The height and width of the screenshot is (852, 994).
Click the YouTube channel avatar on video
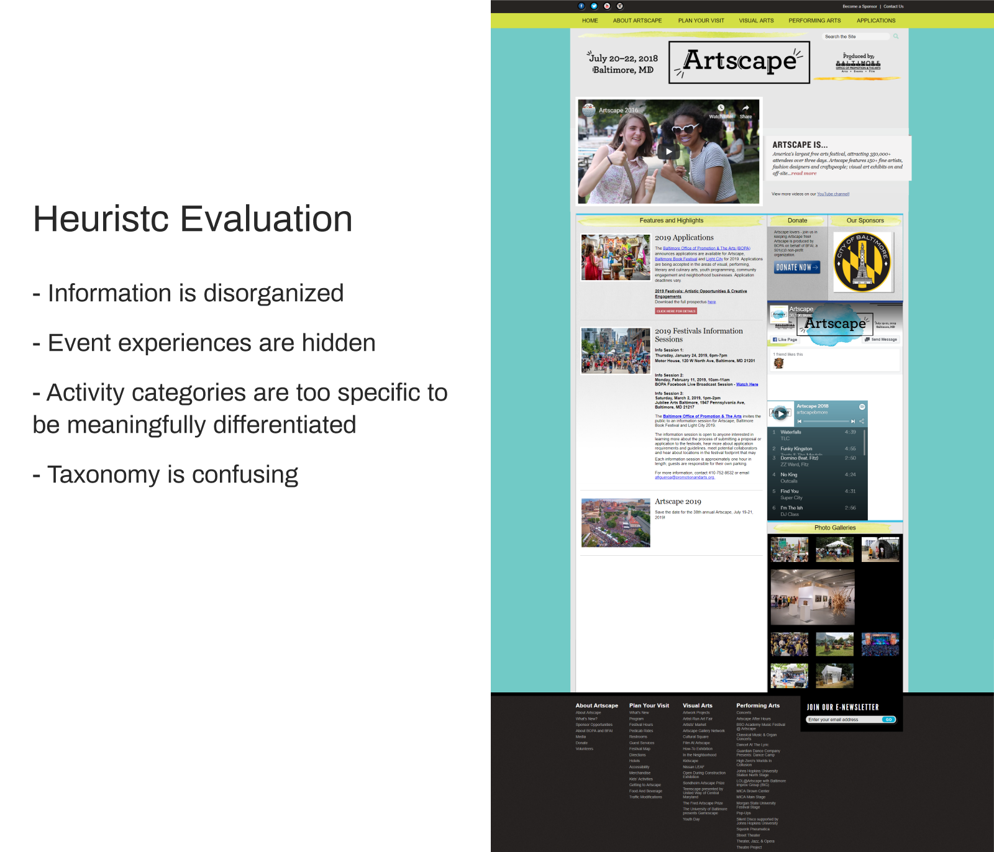point(588,110)
